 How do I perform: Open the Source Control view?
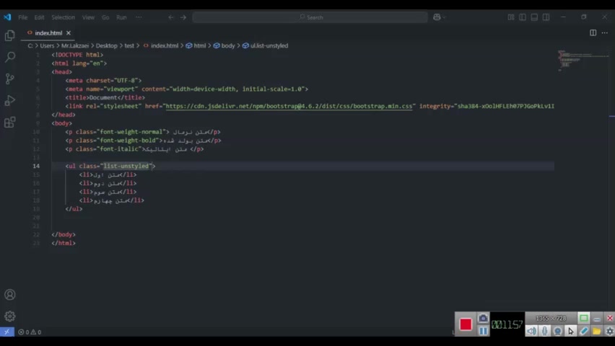point(10,79)
